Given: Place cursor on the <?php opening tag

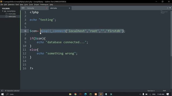Looking at the screenshot, I should (x=34, y=12).
